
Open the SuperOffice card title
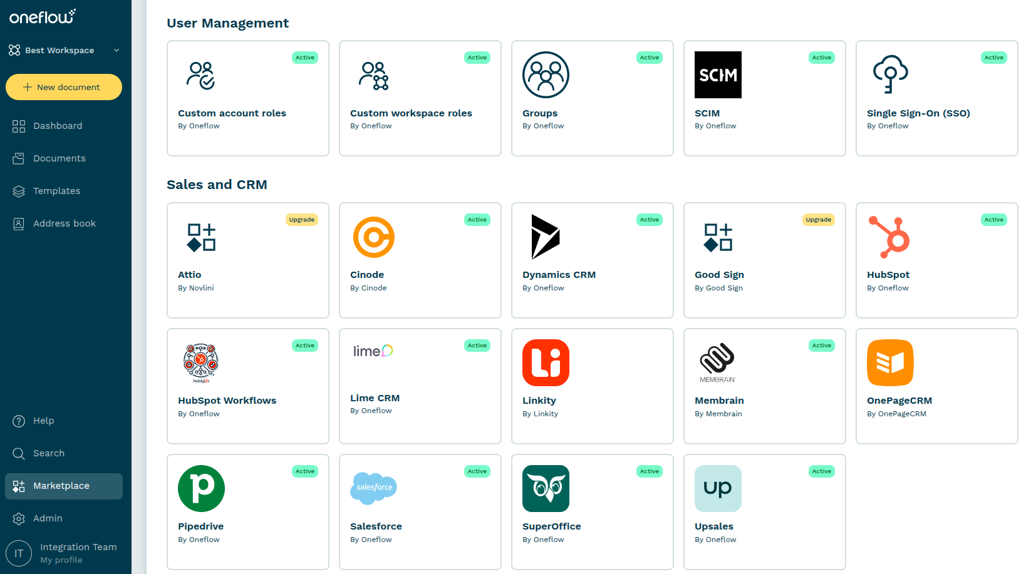coord(552,526)
